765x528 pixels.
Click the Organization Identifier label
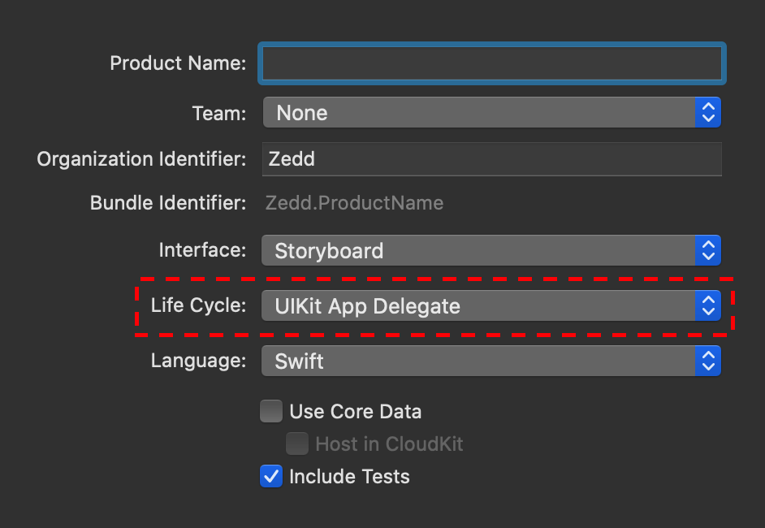(141, 159)
